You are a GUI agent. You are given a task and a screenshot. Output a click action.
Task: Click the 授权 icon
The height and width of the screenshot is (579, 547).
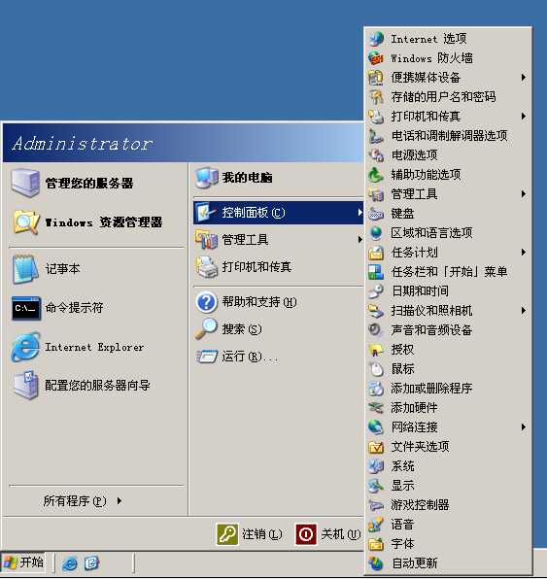(x=376, y=350)
